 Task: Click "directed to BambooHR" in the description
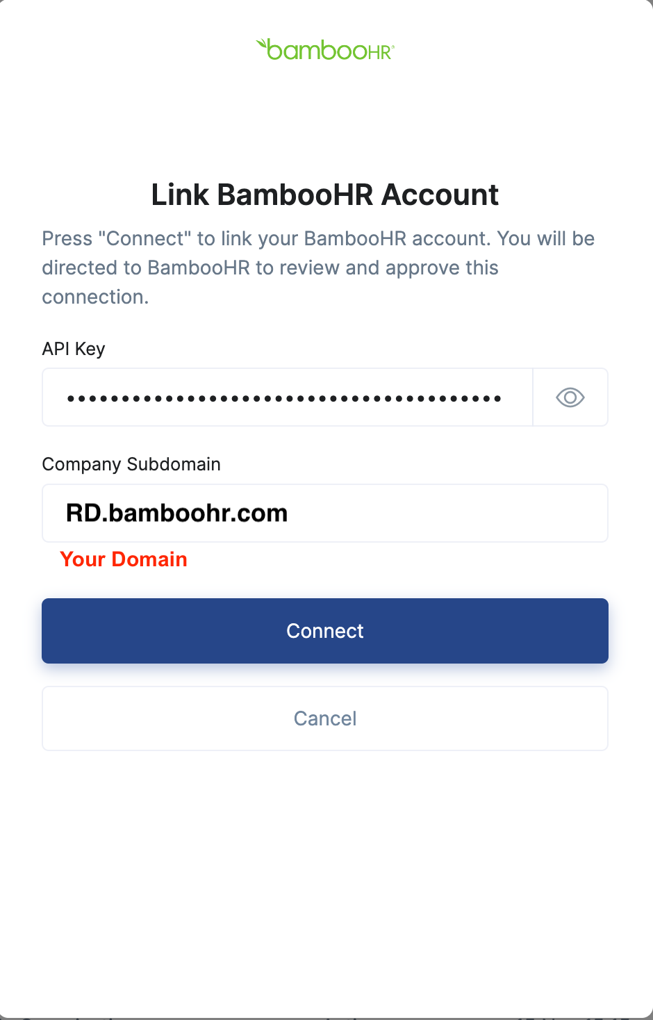pos(146,268)
